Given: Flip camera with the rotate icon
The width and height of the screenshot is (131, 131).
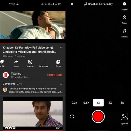Looking at the screenshot, I should (72, 116).
